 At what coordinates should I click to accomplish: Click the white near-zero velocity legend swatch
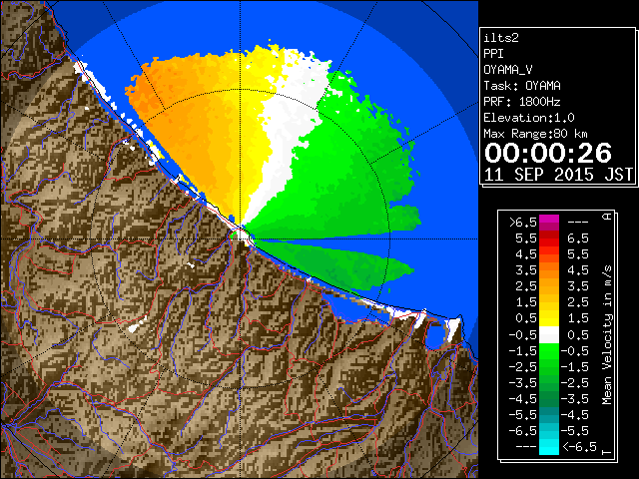pyautogui.click(x=549, y=335)
